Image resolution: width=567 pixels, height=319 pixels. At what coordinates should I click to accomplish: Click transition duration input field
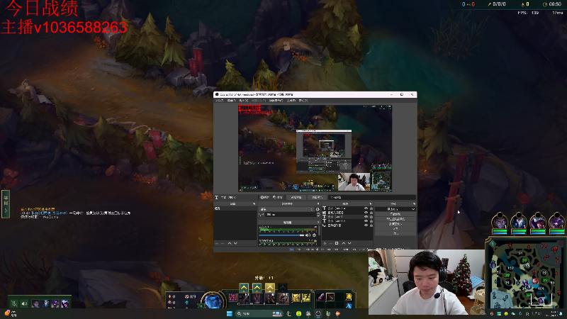(x=291, y=215)
